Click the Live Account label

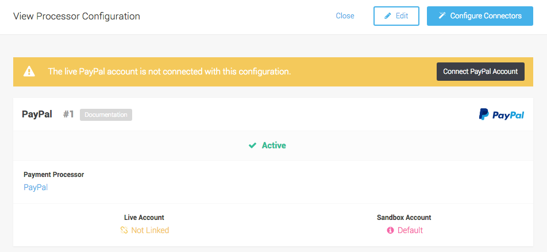pyautogui.click(x=144, y=218)
